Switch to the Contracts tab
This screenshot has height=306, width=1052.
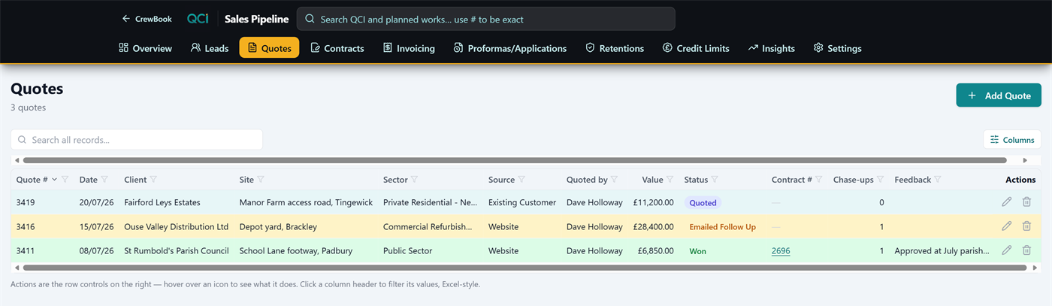[x=337, y=48]
